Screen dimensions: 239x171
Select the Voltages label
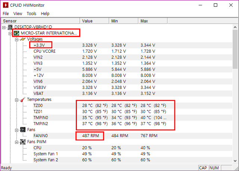click(x=35, y=39)
